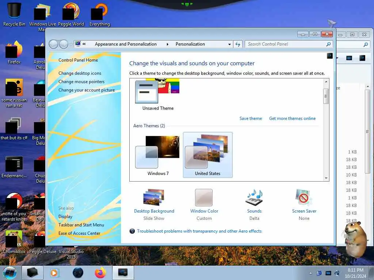The image size is (374, 280).
Task: Click Change mouse pointers
Action: coord(81,82)
